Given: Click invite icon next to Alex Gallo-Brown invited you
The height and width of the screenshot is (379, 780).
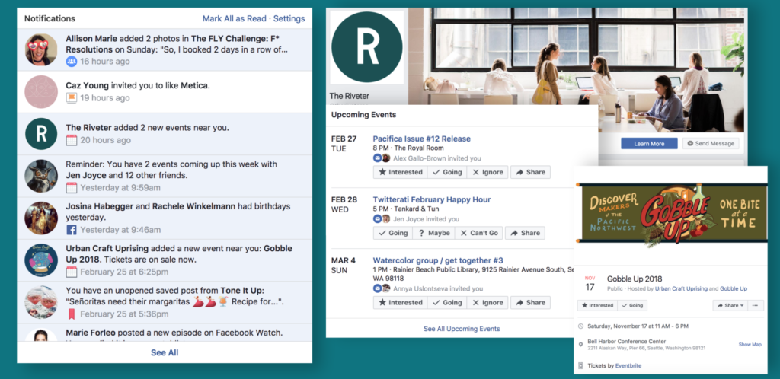Looking at the screenshot, I should coord(377,158).
